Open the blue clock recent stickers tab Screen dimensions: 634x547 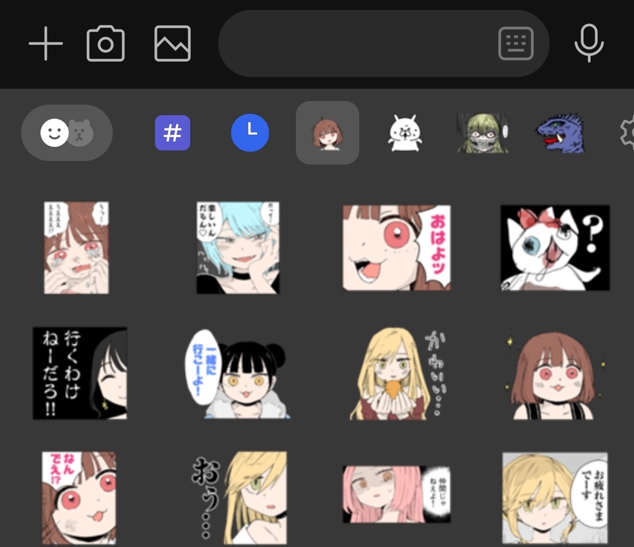250,133
